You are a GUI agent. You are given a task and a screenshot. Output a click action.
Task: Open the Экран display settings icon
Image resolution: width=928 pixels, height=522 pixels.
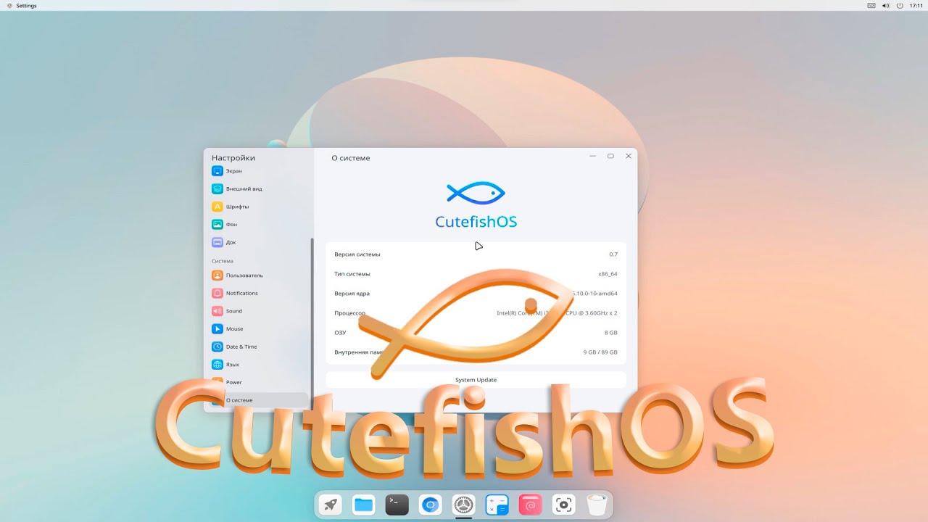[x=217, y=171]
